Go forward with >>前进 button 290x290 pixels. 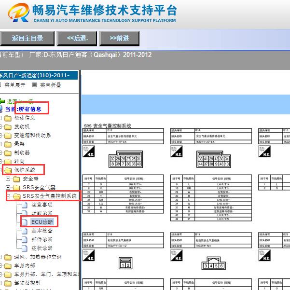point(119,39)
